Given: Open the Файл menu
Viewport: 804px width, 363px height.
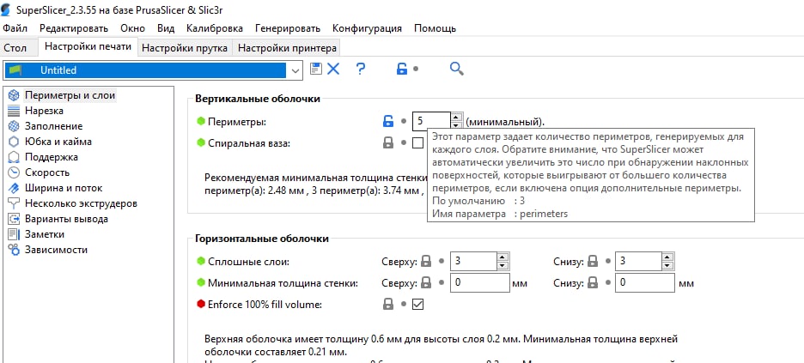Looking at the screenshot, I should point(15,28).
